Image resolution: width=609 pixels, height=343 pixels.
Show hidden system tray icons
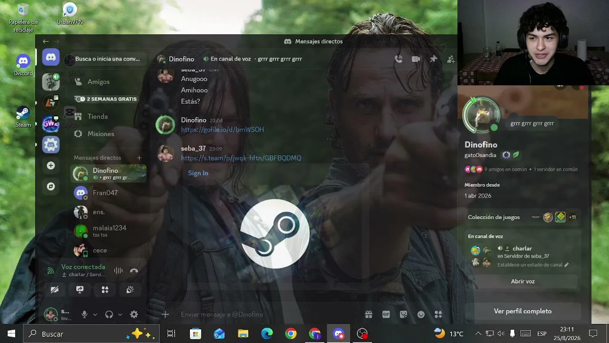click(x=478, y=334)
